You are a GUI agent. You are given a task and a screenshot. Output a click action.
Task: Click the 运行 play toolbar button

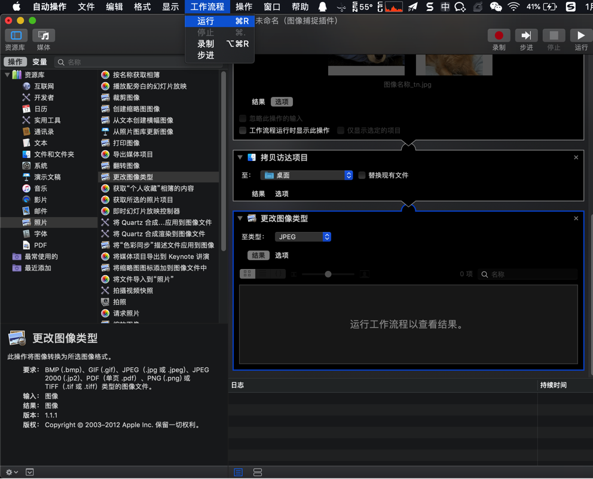click(x=581, y=35)
